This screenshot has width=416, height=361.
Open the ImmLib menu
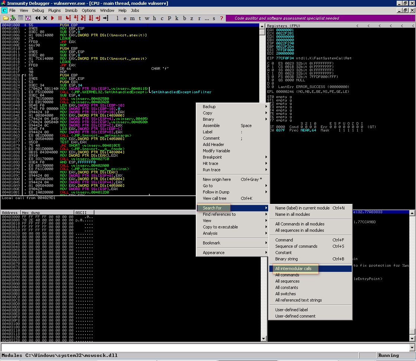tap(71, 10)
